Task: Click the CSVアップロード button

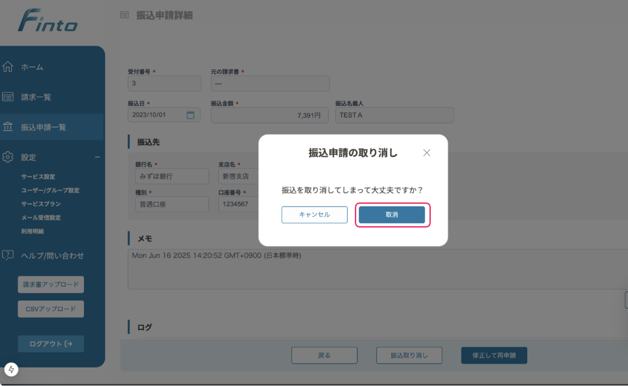Action: [x=51, y=309]
